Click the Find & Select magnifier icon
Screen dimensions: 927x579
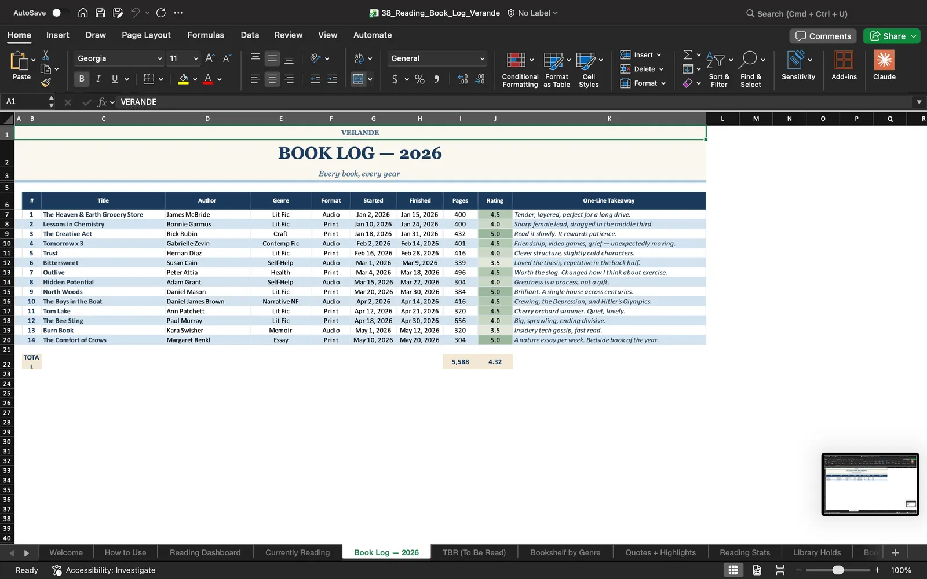(749, 59)
